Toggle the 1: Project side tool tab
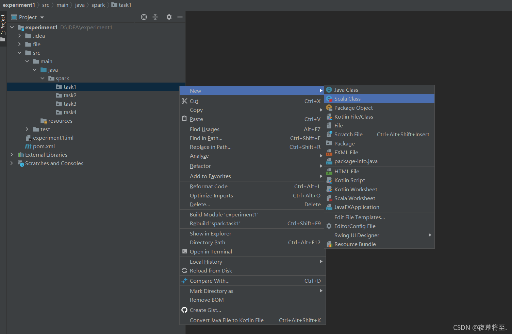This screenshot has height=334, width=512. coord(3,28)
